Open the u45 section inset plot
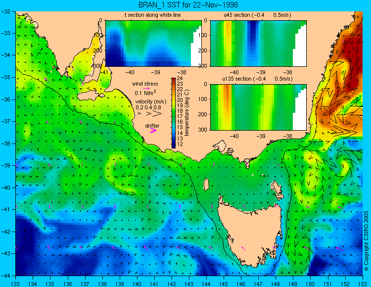 (258, 44)
